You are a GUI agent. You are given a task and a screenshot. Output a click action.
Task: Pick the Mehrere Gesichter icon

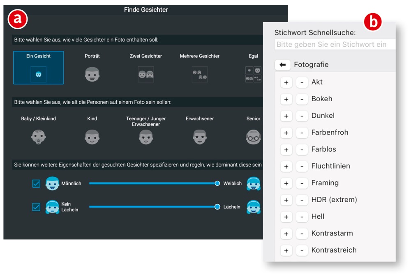pyautogui.click(x=200, y=74)
